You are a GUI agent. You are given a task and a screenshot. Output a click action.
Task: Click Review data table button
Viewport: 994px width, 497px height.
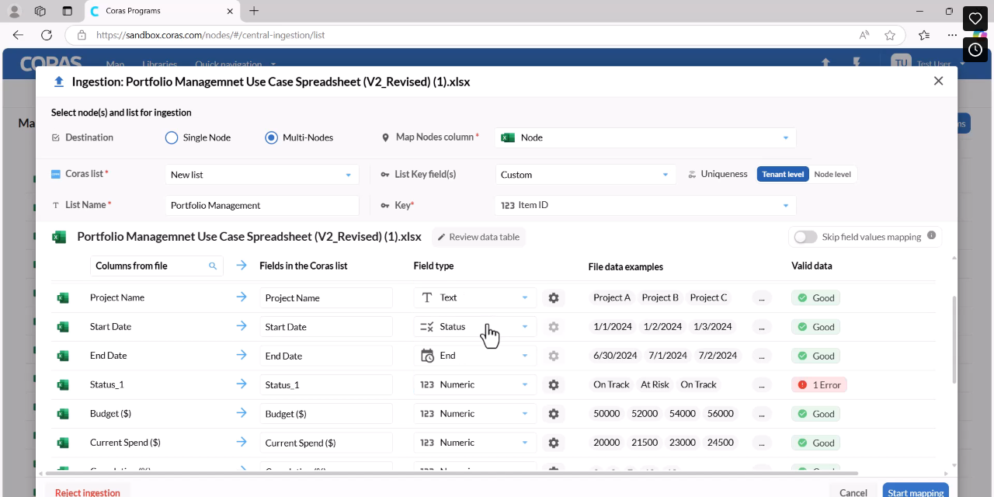[478, 237]
